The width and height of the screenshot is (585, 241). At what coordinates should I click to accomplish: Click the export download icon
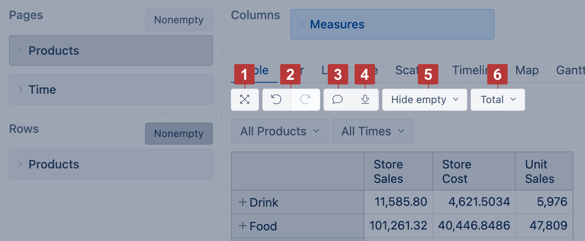[365, 100]
